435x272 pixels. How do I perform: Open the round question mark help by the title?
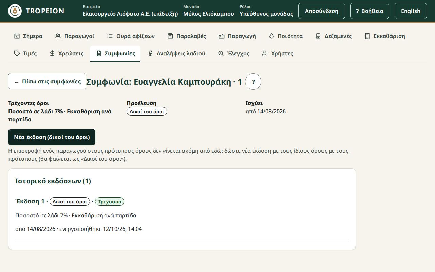point(253,82)
